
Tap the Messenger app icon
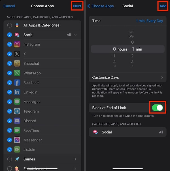(17, 140)
